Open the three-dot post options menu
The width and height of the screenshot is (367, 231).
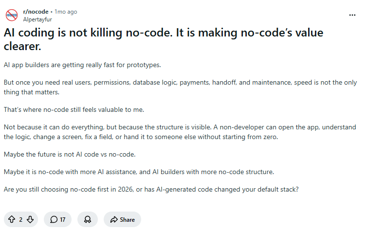tap(352, 15)
